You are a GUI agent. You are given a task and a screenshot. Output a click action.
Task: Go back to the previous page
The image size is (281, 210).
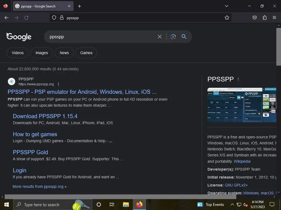(x=7, y=18)
